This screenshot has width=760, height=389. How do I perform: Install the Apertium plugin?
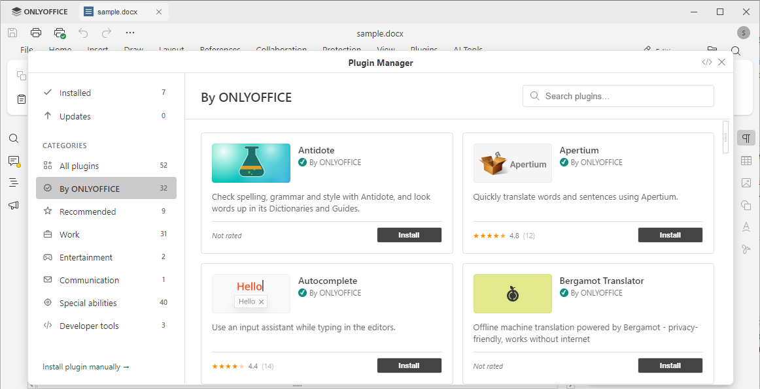[670, 235]
